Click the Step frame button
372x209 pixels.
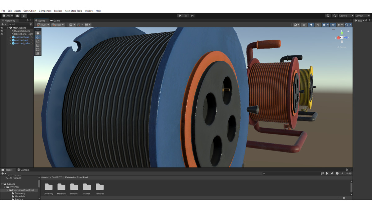pyautogui.click(x=192, y=16)
